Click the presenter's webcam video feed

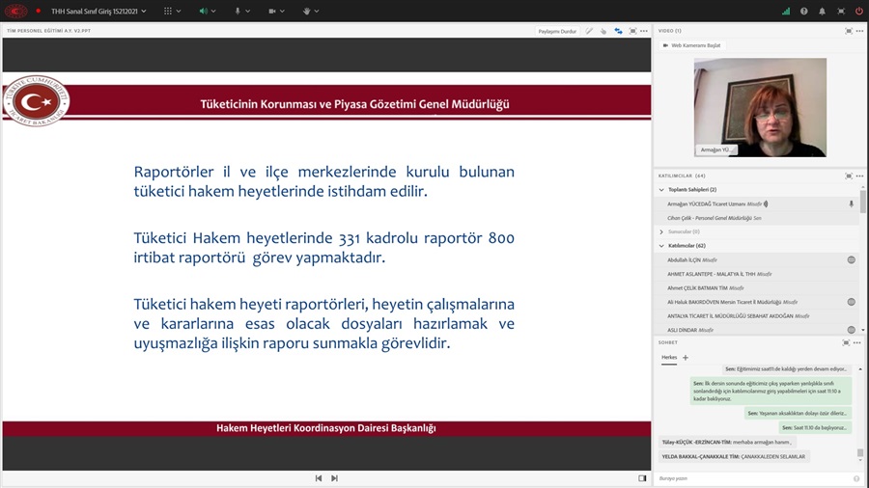click(x=760, y=107)
